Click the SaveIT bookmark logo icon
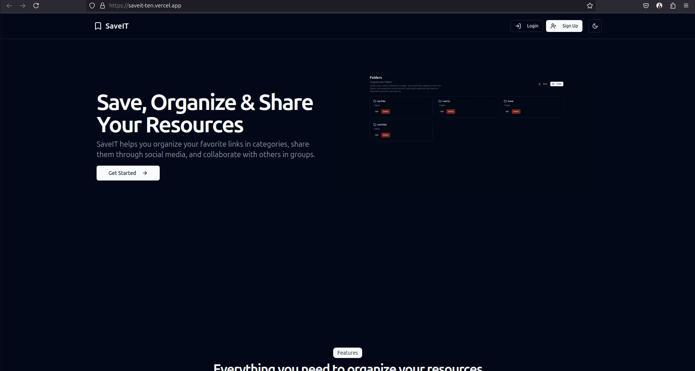 pos(98,26)
